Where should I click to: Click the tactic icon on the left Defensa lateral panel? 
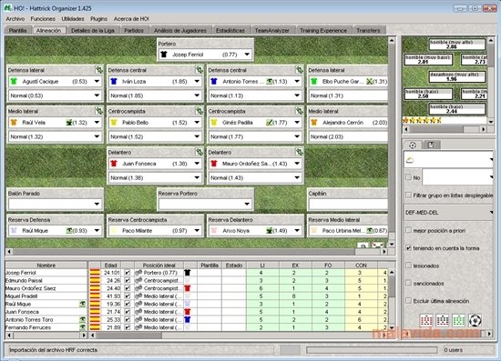point(99,70)
